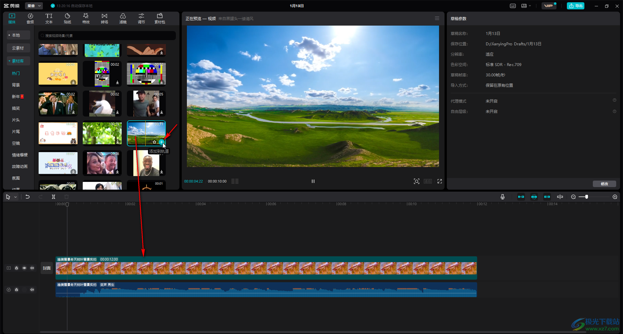Open the 贴纸 stickers tab
The width and height of the screenshot is (623, 334).
coord(67,18)
